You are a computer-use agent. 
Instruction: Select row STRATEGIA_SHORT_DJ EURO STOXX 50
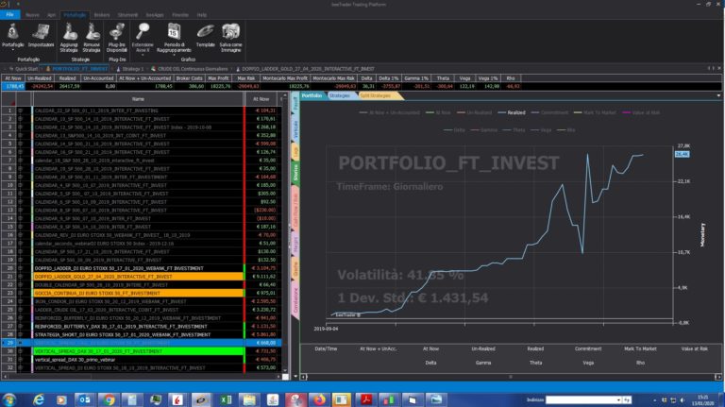tap(139, 335)
